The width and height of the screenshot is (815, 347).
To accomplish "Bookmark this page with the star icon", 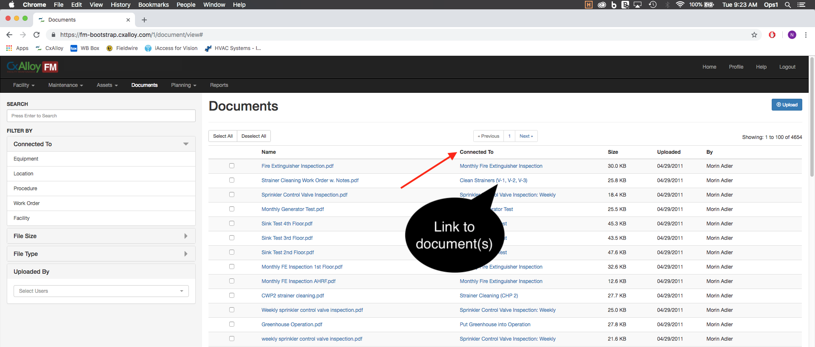I will [x=754, y=35].
